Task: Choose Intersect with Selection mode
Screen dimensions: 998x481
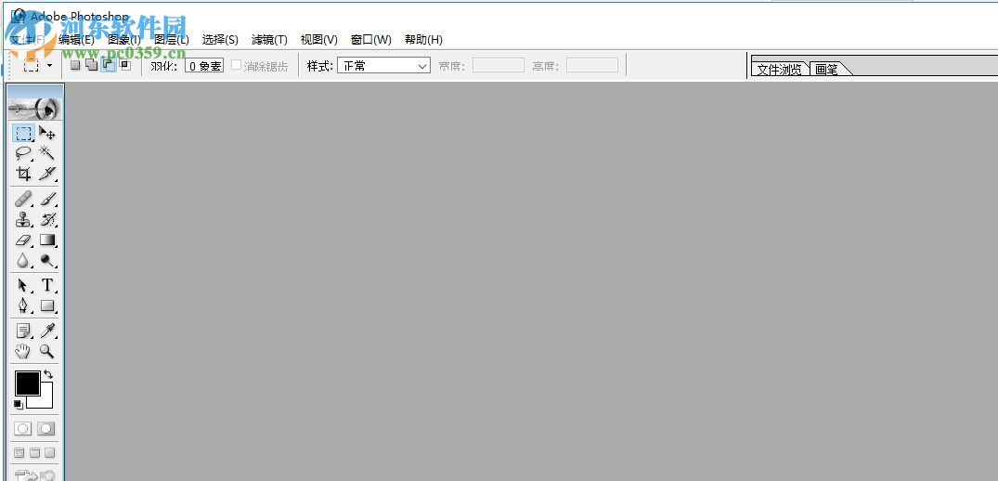Action: pos(124,65)
